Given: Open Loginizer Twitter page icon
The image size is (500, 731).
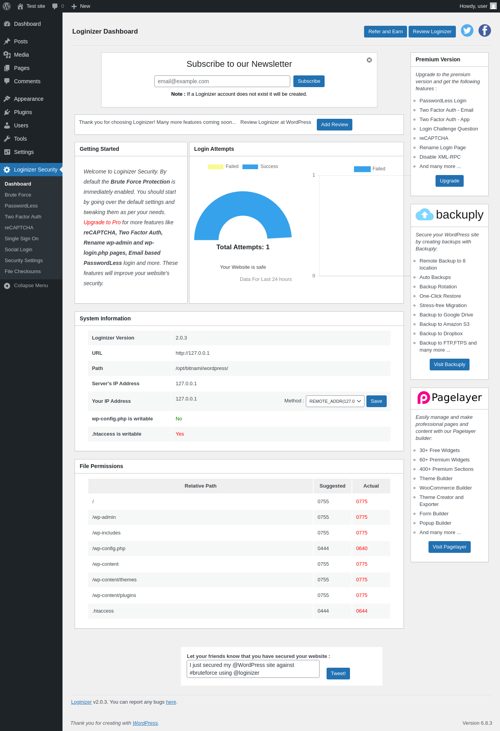Looking at the screenshot, I should [x=467, y=30].
